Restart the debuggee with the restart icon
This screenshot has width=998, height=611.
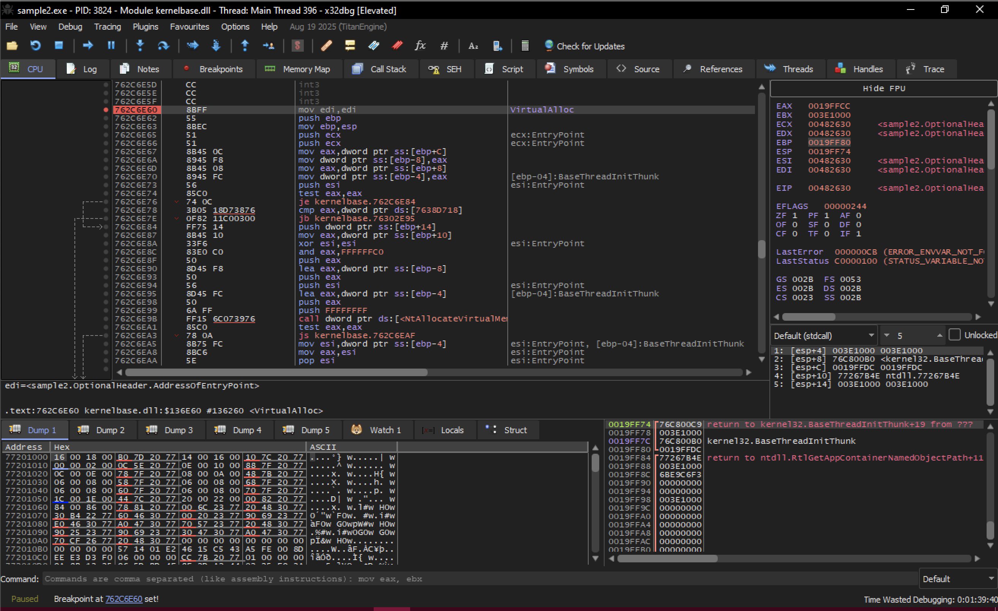coord(36,46)
